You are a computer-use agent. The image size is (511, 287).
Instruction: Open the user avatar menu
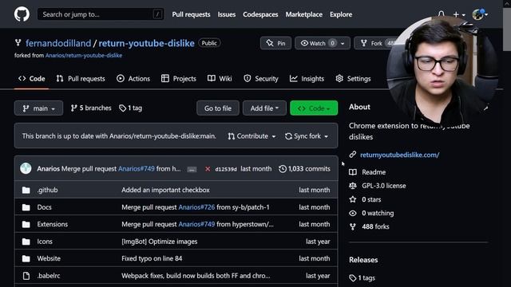tap(480, 14)
